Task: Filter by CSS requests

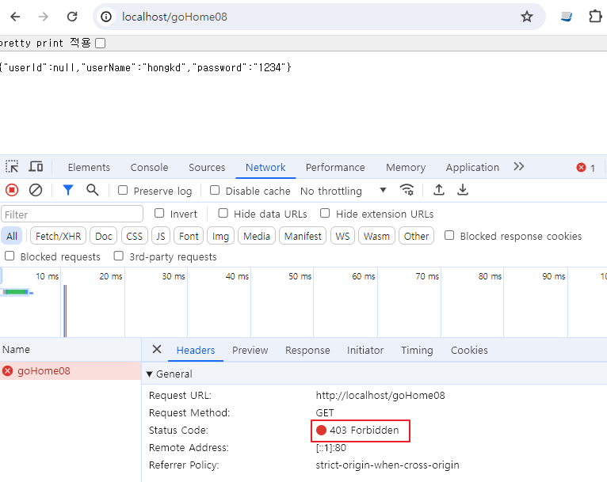Action: [x=135, y=236]
